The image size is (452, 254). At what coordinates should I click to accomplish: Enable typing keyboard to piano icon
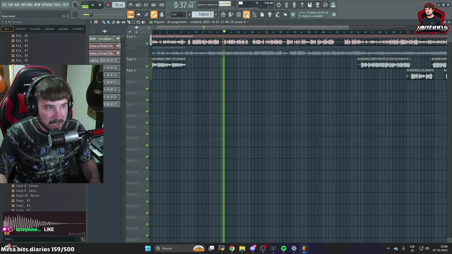[131, 14]
